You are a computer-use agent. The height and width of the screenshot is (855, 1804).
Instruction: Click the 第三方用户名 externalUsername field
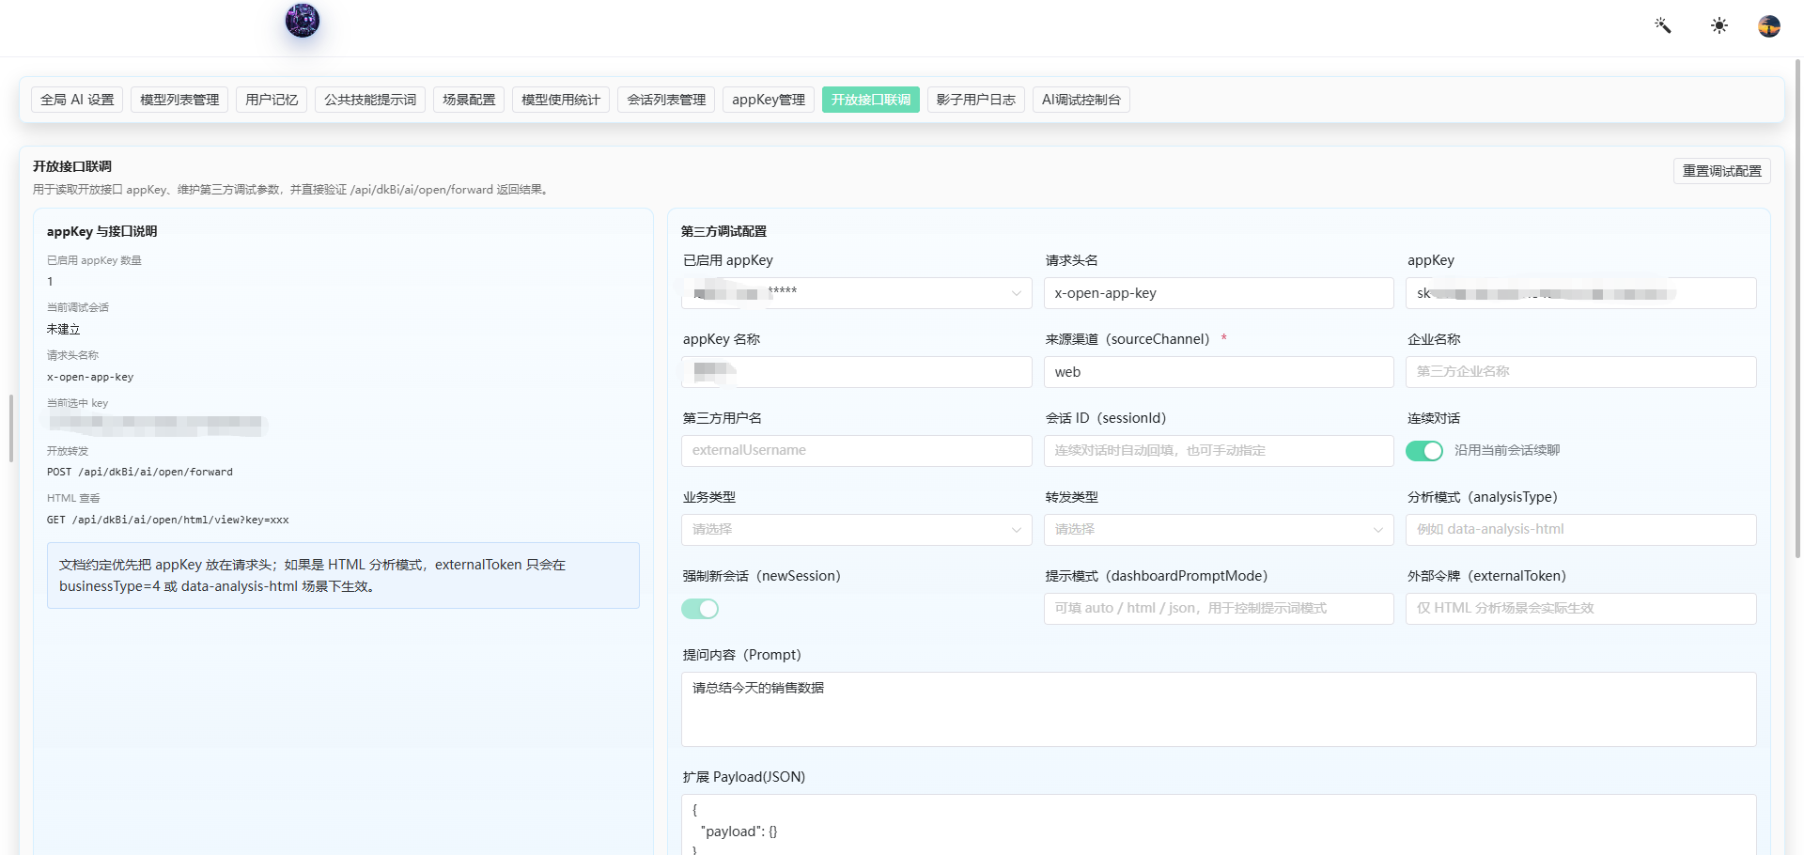(856, 451)
